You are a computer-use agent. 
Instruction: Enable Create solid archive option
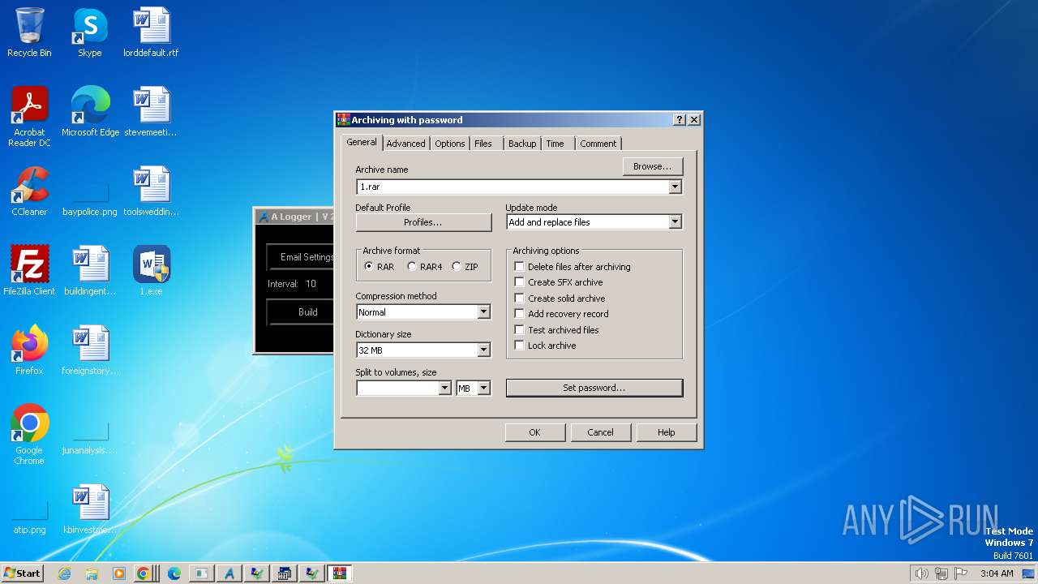519,298
